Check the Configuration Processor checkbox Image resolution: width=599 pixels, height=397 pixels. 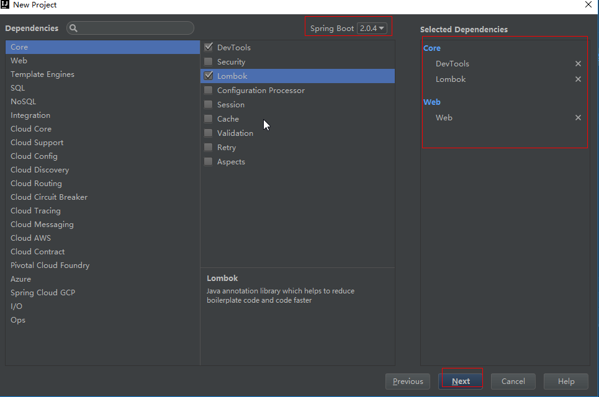(208, 90)
